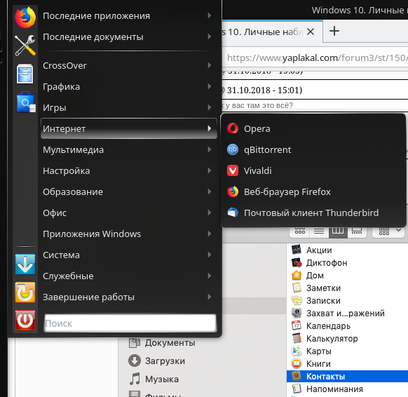This screenshot has width=408, height=397.
Task: Open the software store bag icon
Action: (x=25, y=102)
